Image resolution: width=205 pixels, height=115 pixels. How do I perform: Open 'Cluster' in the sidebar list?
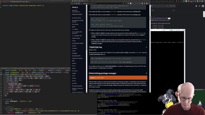point(74,41)
